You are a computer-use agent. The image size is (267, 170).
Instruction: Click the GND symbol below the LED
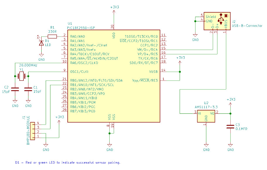point(41,55)
